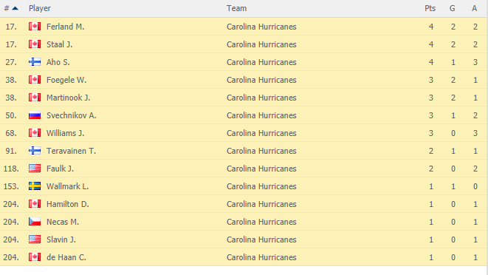Click the Czech flag beside Necas M.

tap(35, 222)
